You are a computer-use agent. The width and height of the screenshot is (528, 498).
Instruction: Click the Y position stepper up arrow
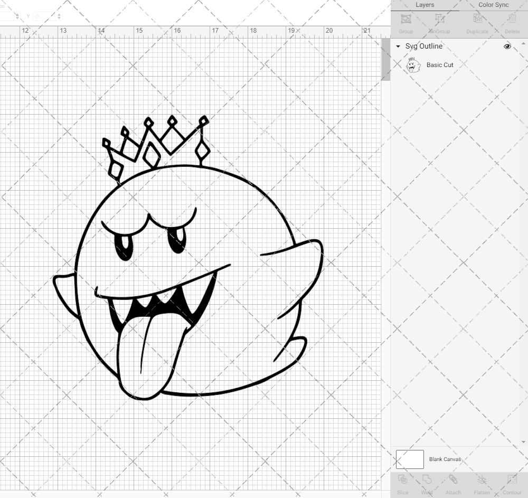pyautogui.click(x=59, y=15)
